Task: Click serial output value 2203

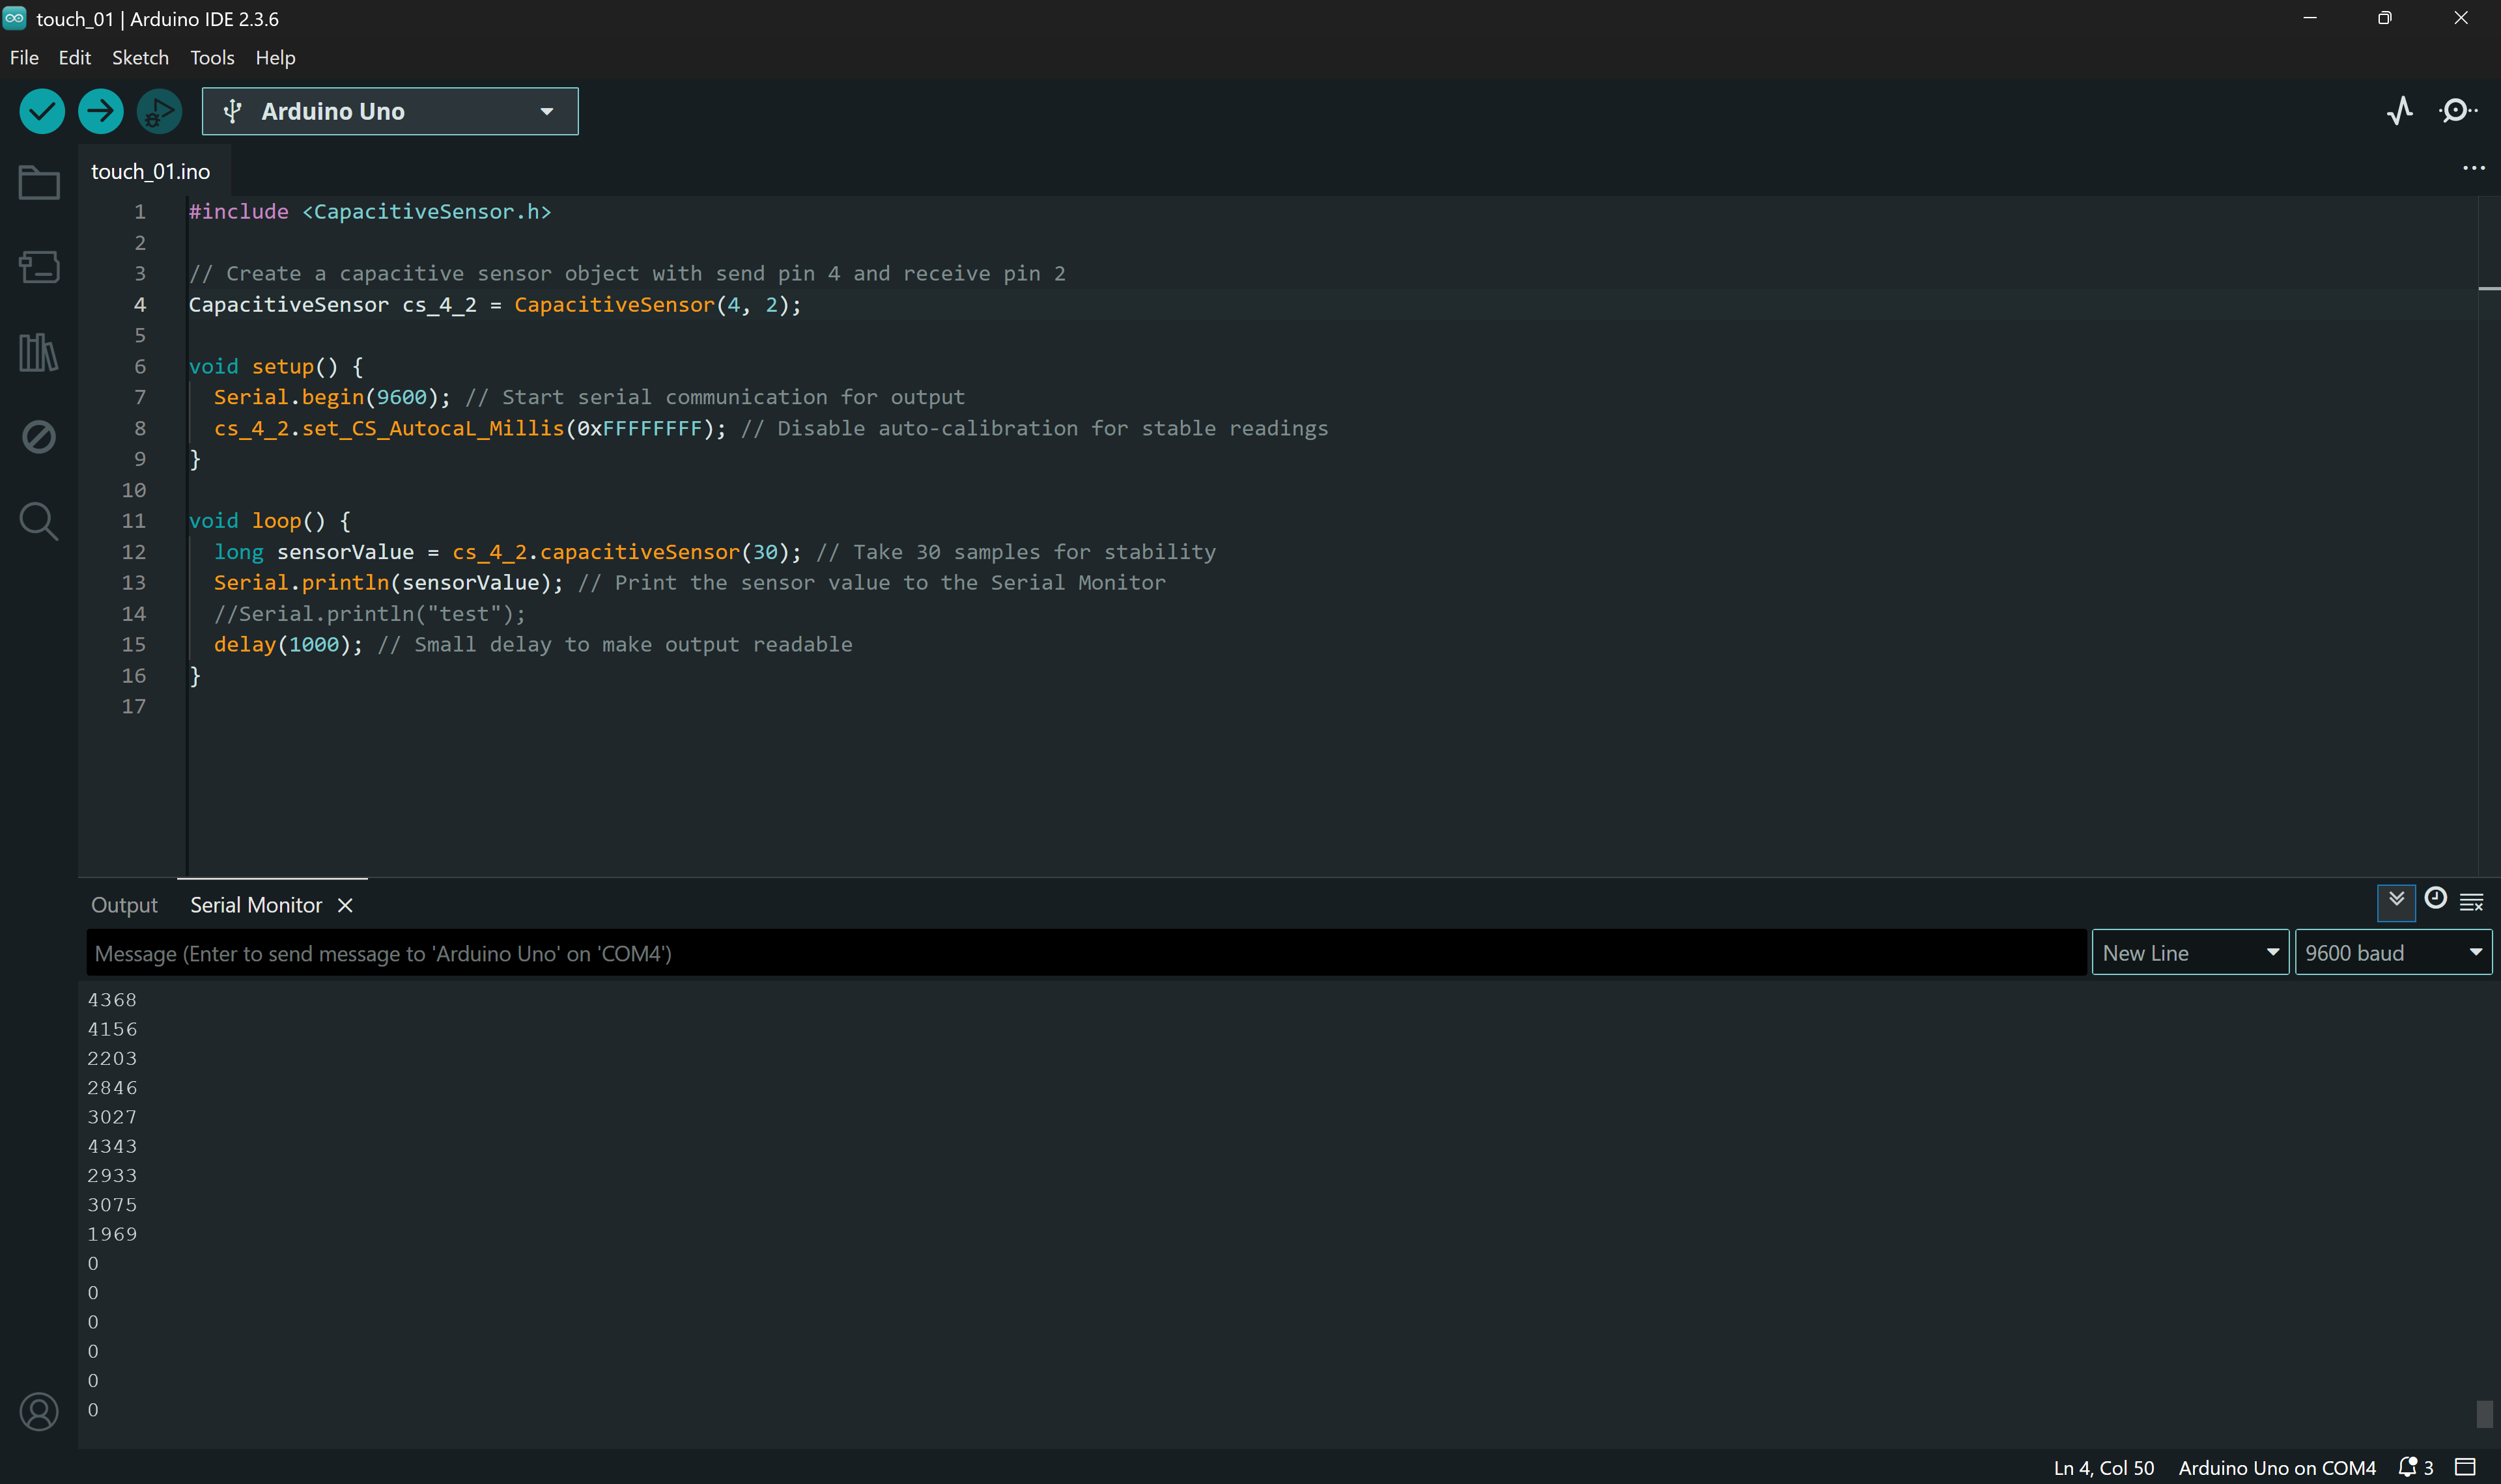Action: click(112, 1058)
